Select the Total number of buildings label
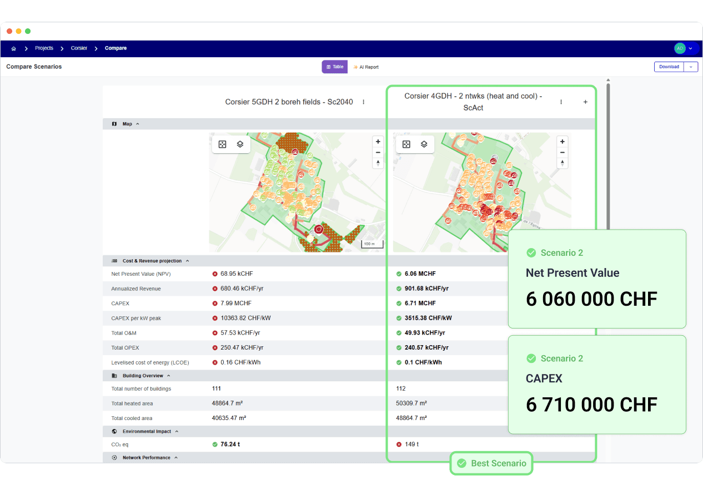The width and height of the screenshot is (703, 485). [141, 388]
